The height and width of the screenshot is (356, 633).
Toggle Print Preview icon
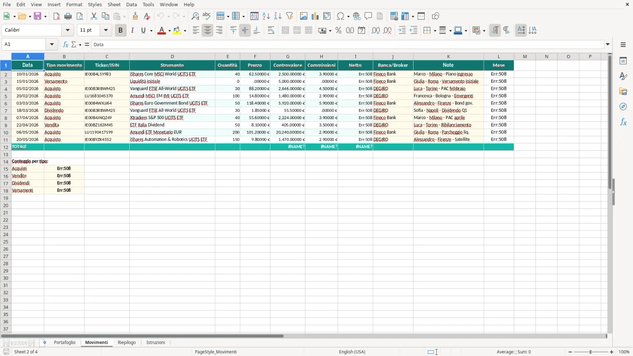(x=80, y=16)
